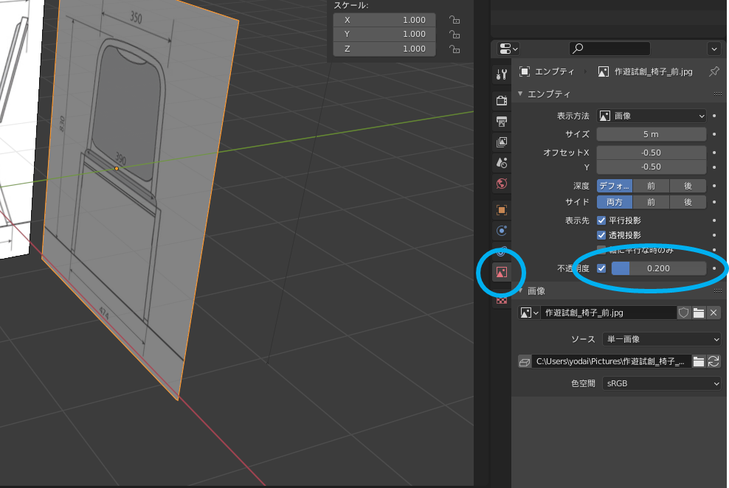
Task: Open the Object Data image tab
Action: click(501, 272)
